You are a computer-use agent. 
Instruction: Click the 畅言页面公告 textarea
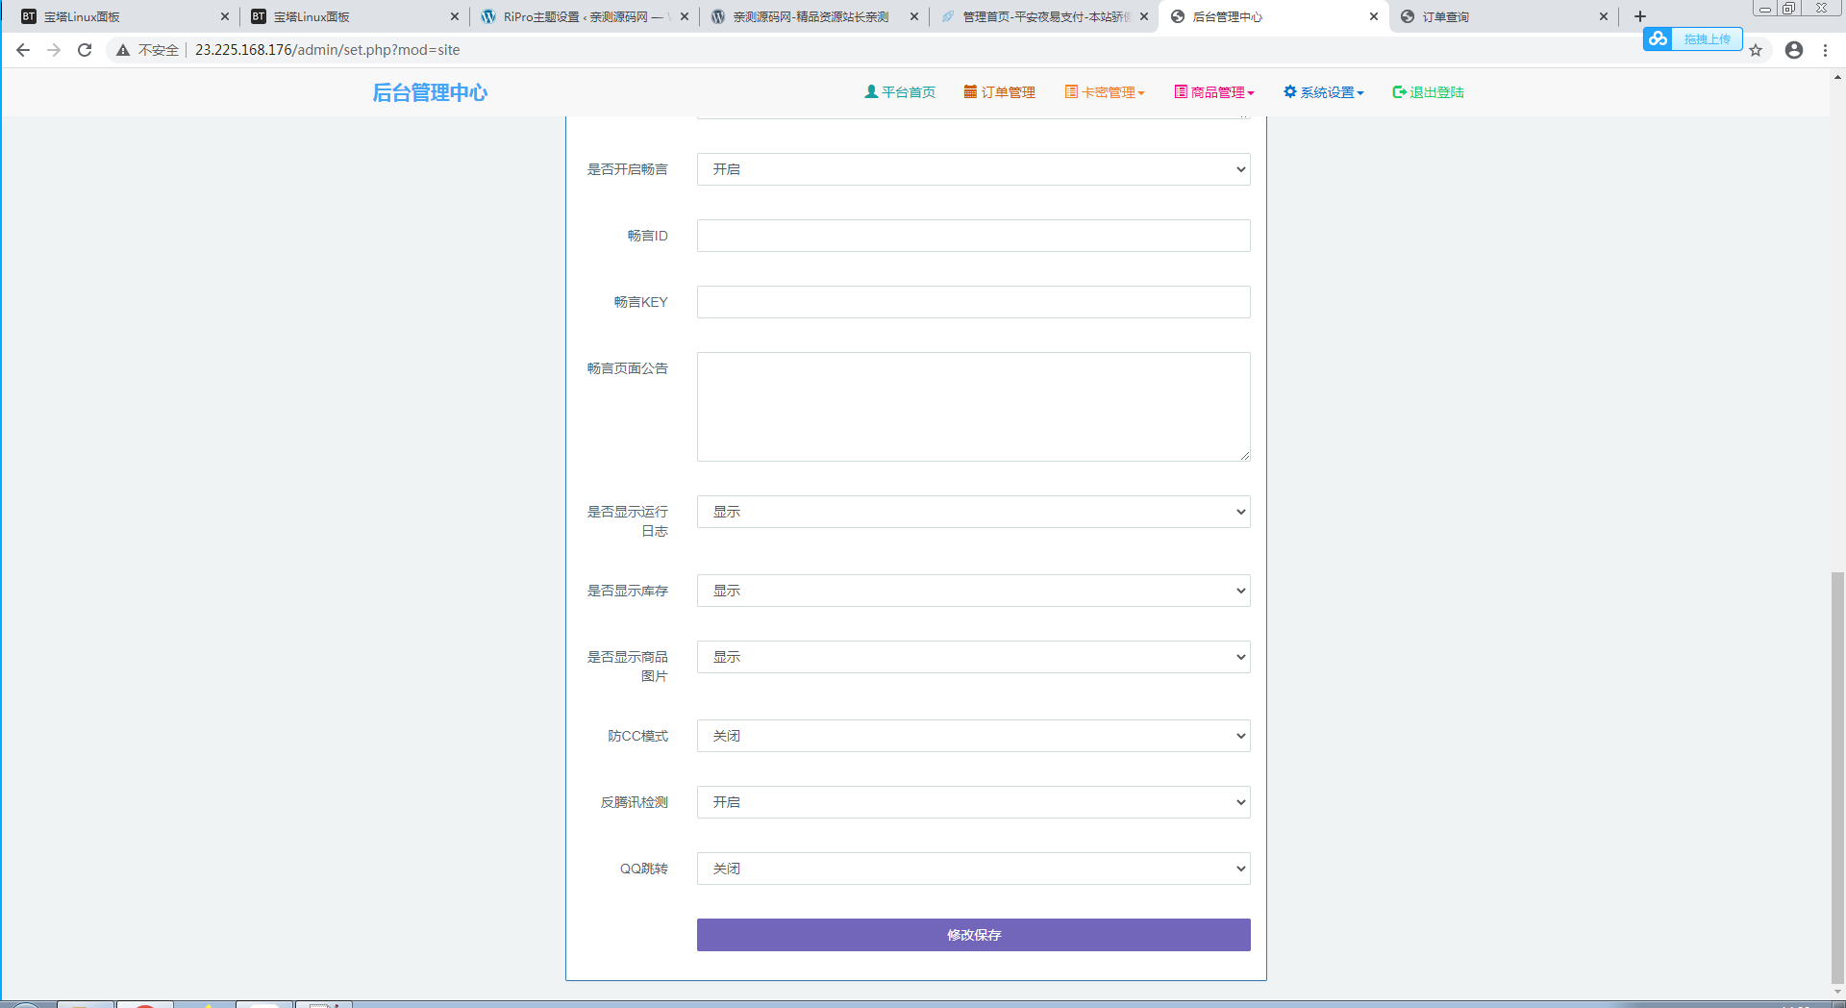click(973, 407)
